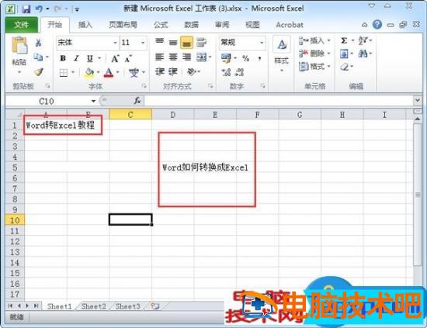Open the 常规 number format dropdown
Image resolution: width=427 pixels, height=328 pixels.
(262, 43)
